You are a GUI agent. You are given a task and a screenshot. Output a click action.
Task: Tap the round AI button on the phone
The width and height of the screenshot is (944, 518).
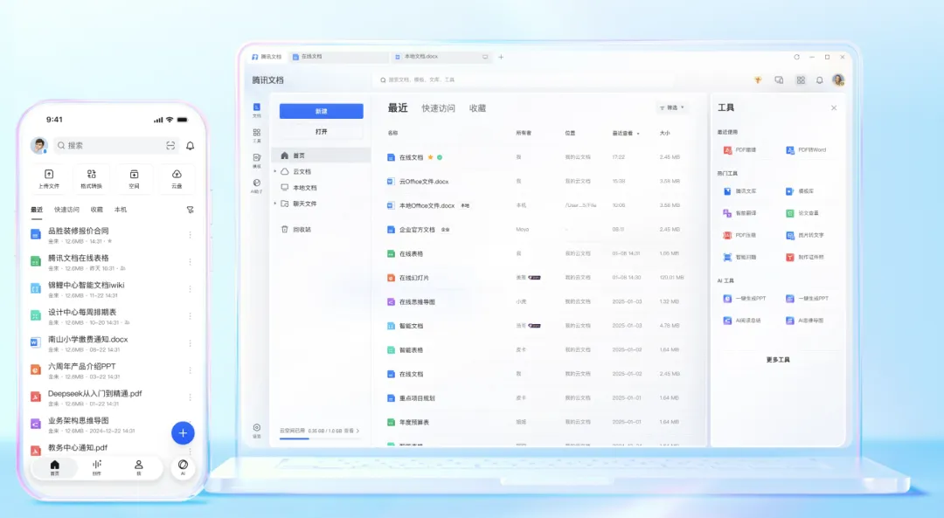(183, 466)
